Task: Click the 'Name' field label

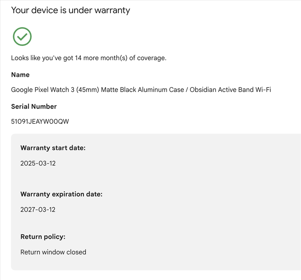Action: (20, 75)
